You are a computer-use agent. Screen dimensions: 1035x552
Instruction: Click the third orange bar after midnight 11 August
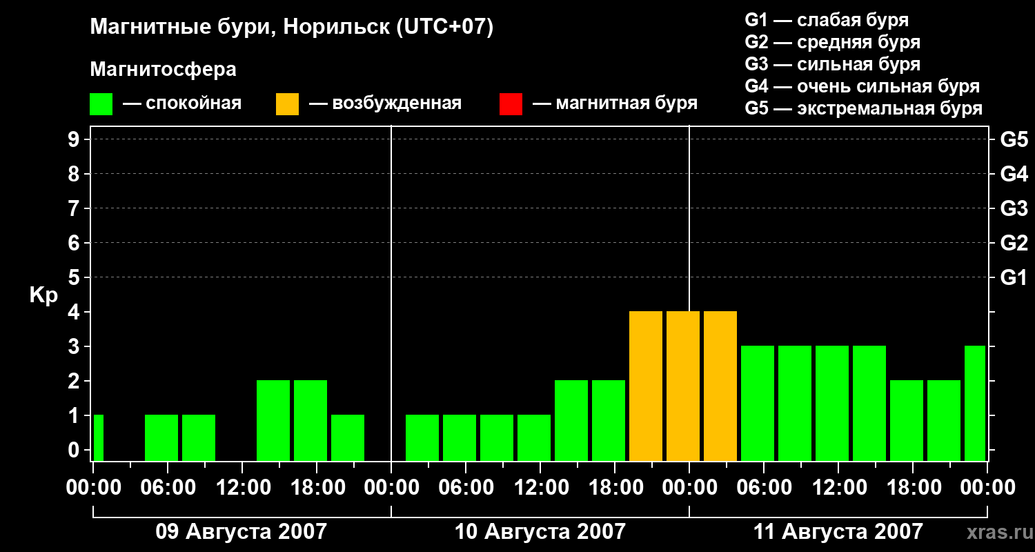click(x=720, y=386)
